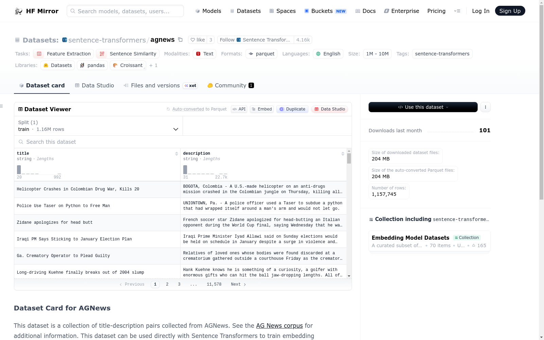Screen dimensions: 544x340
Task: Focus the Search this dataset field
Action: point(183,142)
